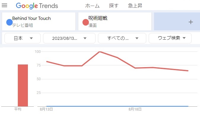Open the 2023/08/13 date range dropdown
The image size is (200, 115).
coord(69,38)
